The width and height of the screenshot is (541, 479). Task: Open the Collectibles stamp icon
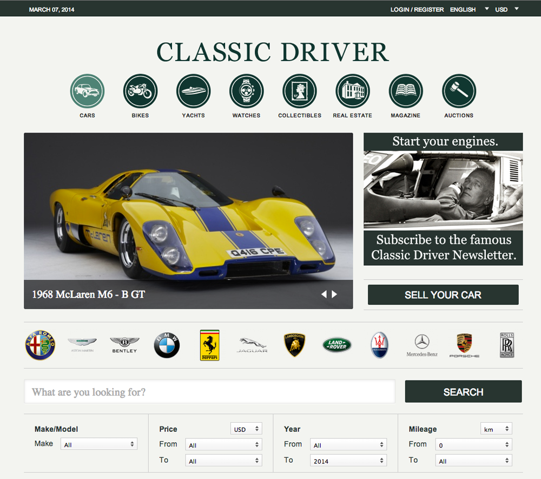point(300,91)
